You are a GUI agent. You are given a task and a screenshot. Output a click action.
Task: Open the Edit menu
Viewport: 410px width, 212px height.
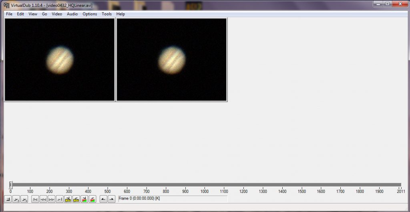[x=20, y=14]
